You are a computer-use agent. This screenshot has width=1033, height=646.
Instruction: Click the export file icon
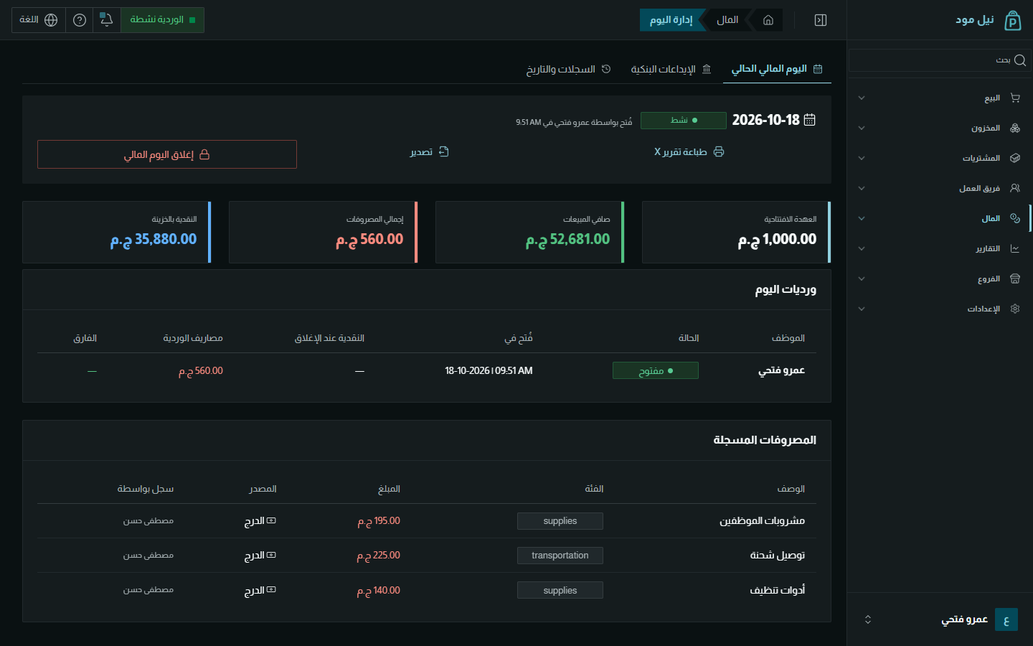tap(444, 151)
